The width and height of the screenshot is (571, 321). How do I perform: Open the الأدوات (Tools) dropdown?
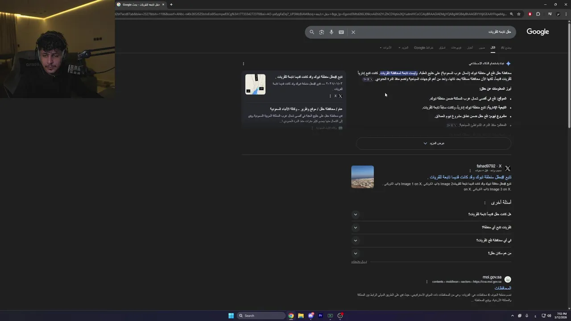386,47
